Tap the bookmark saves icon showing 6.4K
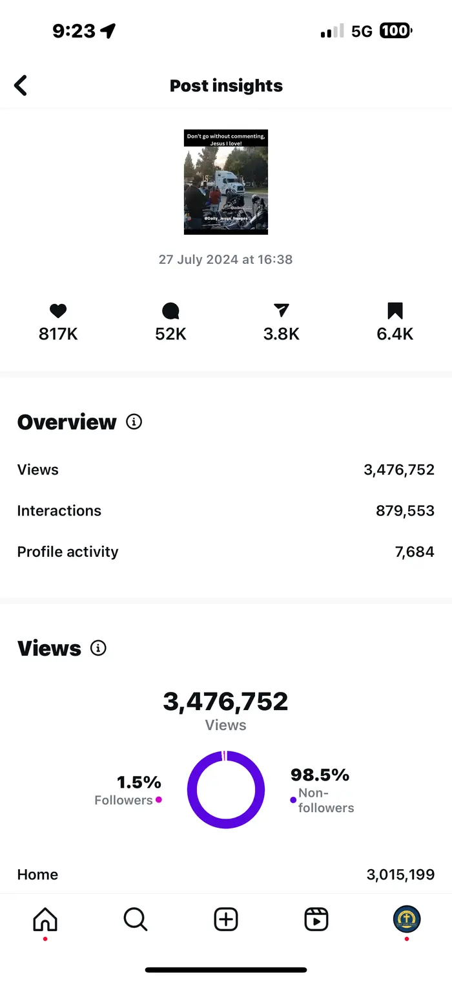The image size is (452, 981). pyautogui.click(x=395, y=311)
